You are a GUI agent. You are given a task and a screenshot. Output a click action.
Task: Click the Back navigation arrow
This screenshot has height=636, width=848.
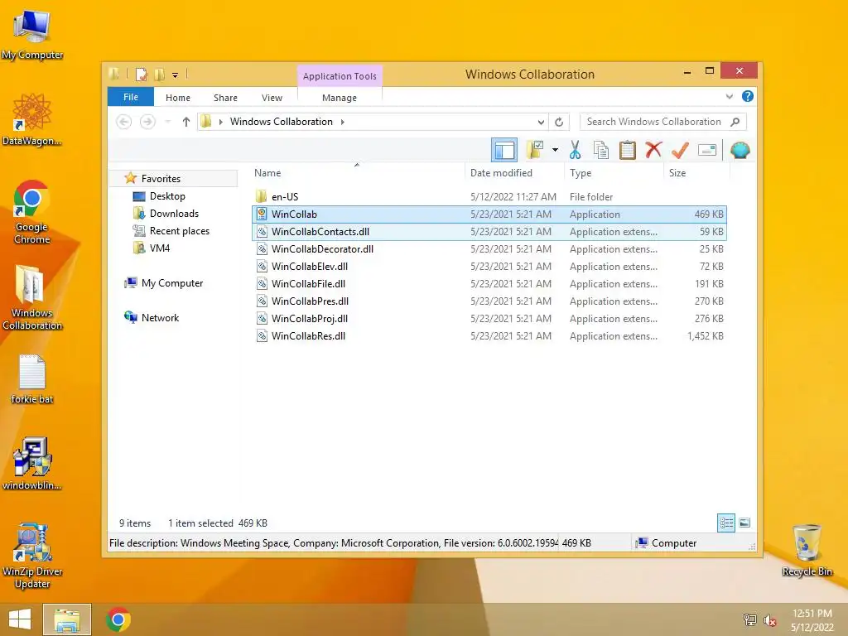pos(124,122)
